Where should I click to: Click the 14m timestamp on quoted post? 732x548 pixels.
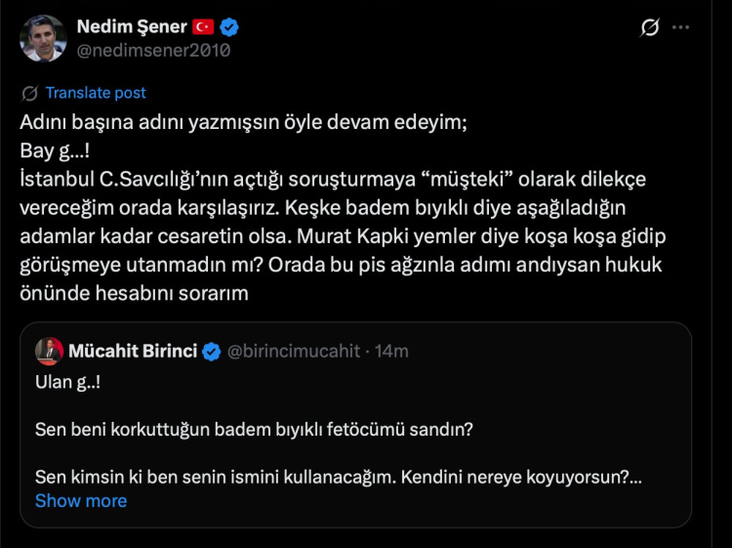tap(392, 351)
